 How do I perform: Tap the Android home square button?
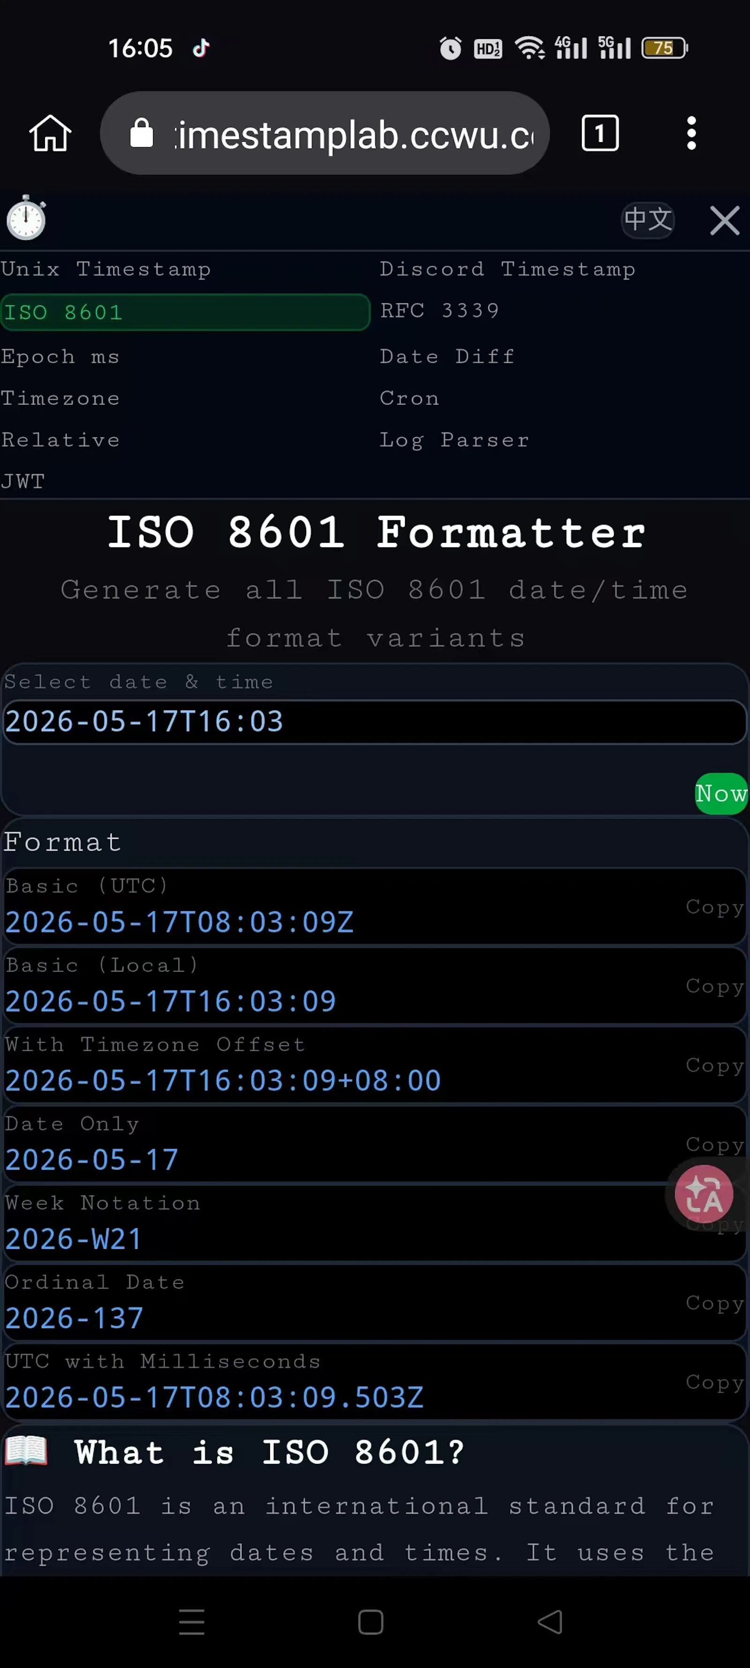coord(371,1622)
